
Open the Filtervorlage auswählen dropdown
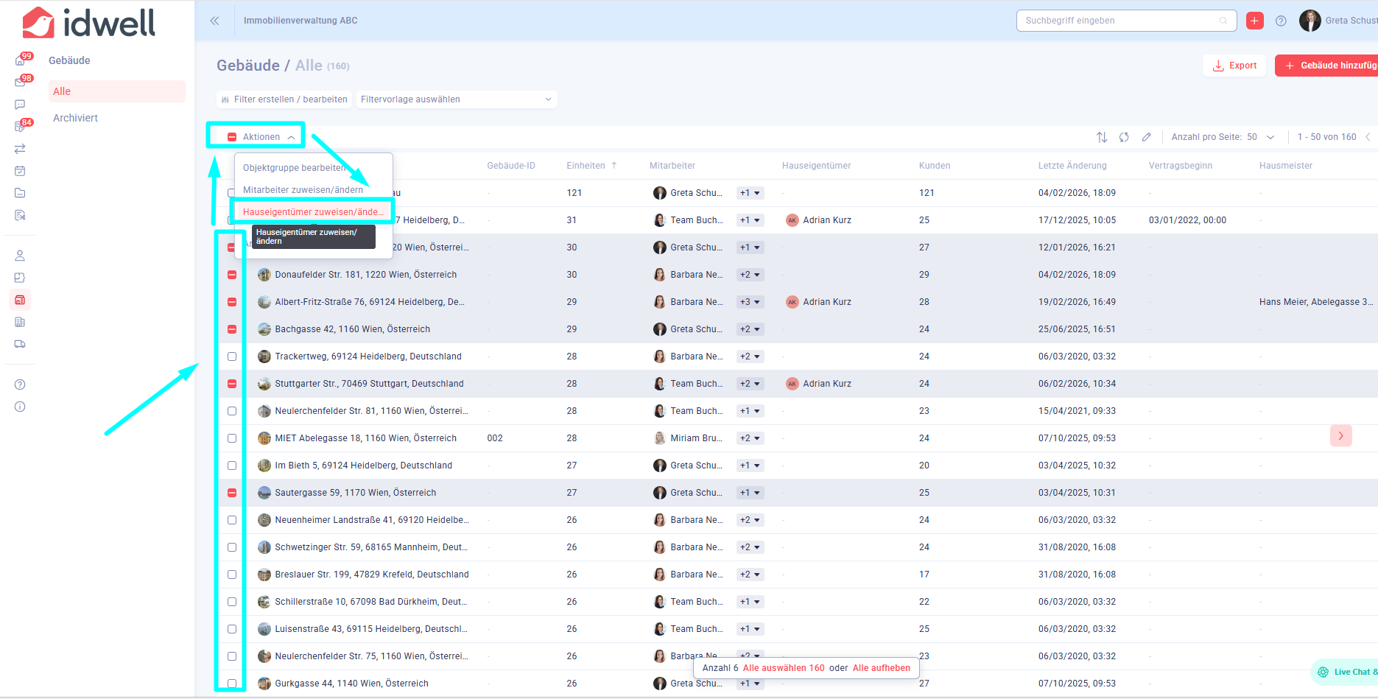[x=456, y=99]
